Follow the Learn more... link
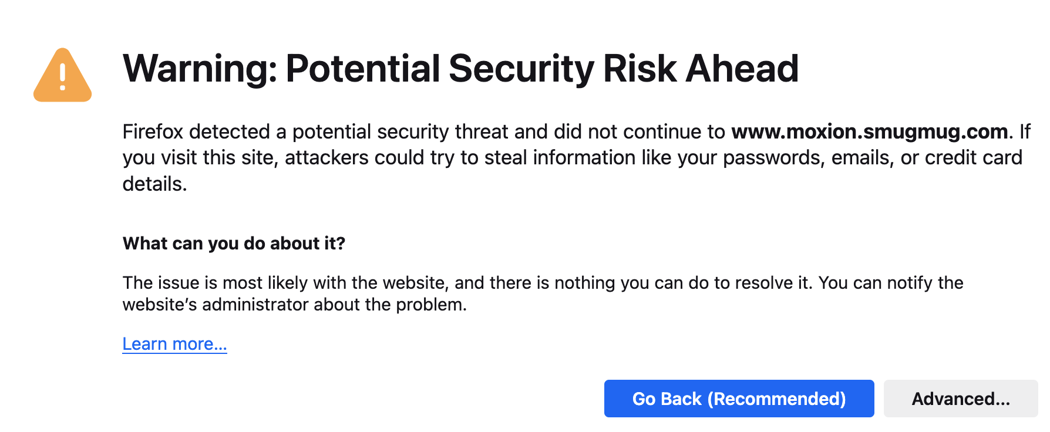 point(174,343)
